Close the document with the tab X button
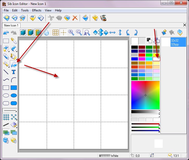 [185, 25]
